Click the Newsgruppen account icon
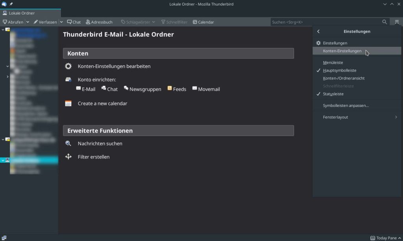This screenshot has height=241, width=403. 126,88
